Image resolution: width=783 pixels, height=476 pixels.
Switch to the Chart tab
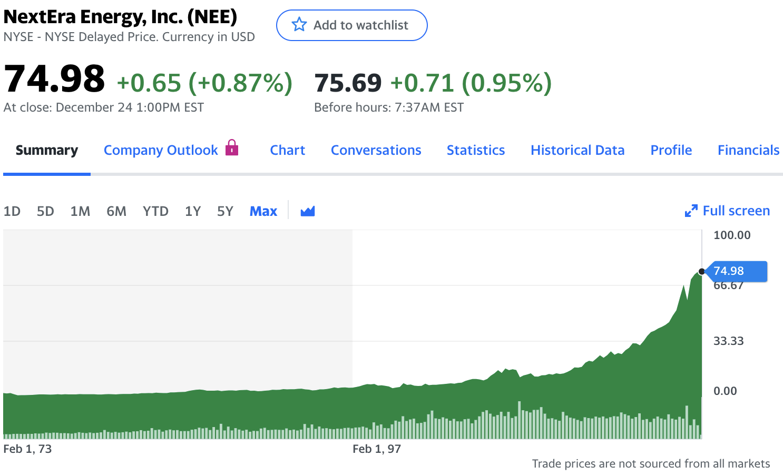[x=288, y=151]
